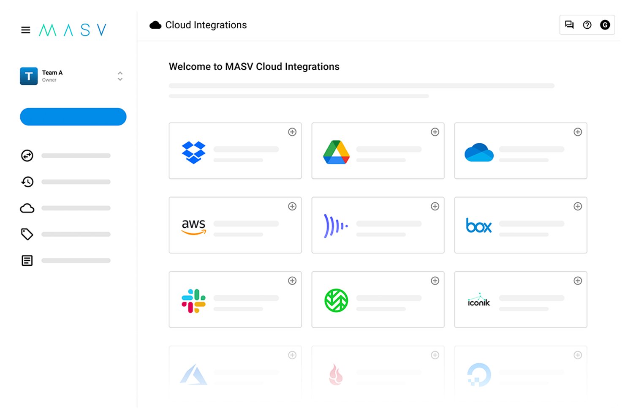Image resolution: width=625 pixels, height=417 pixels.
Task: Select the Wasabi integration card
Action: pyautogui.click(x=378, y=300)
